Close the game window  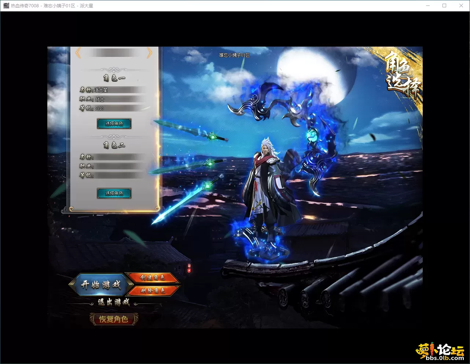coord(461,6)
